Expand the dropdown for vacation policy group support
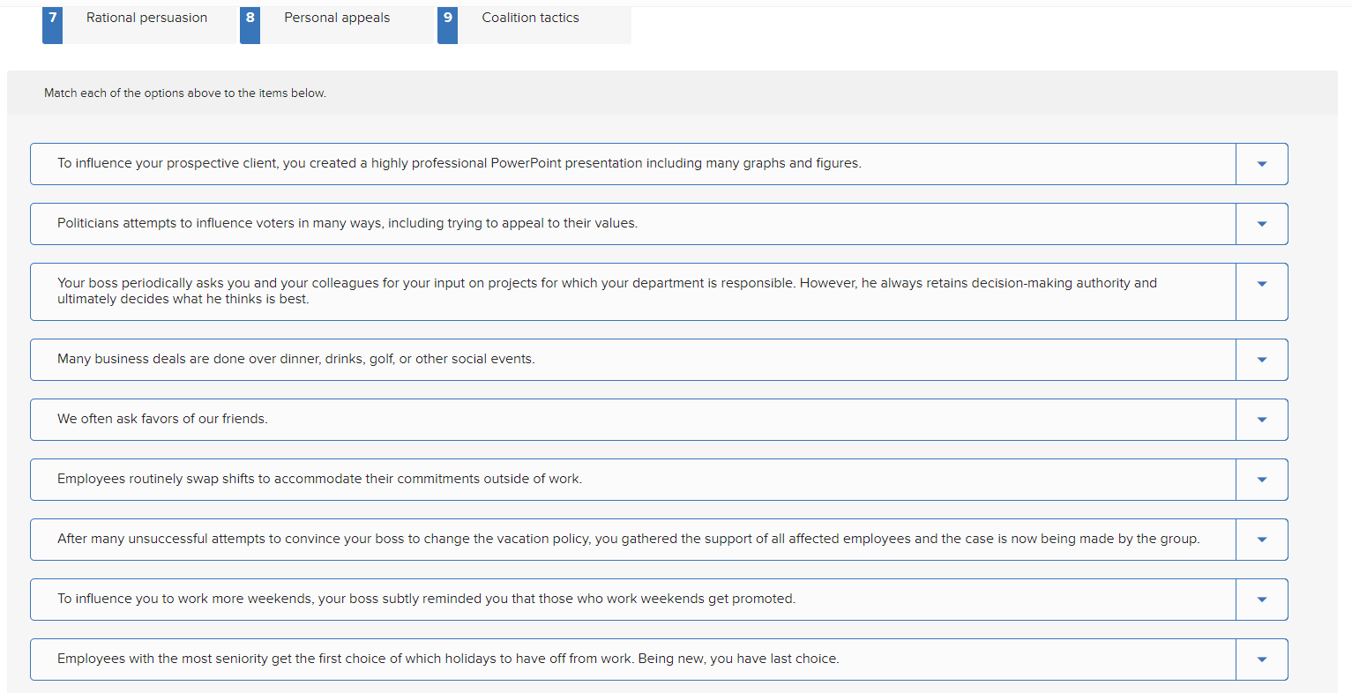 pyautogui.click(x=1261, y=539)
